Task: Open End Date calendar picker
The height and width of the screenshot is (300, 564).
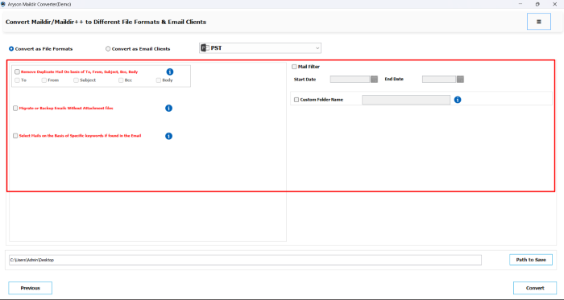Action: click(x=460, y=80)
